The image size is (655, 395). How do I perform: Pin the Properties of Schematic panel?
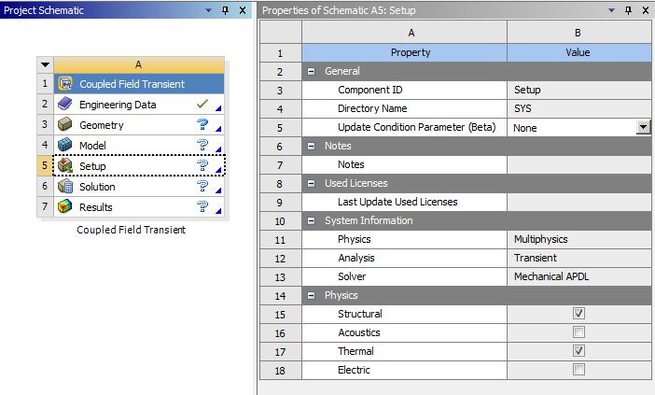(x=628, y=10)
